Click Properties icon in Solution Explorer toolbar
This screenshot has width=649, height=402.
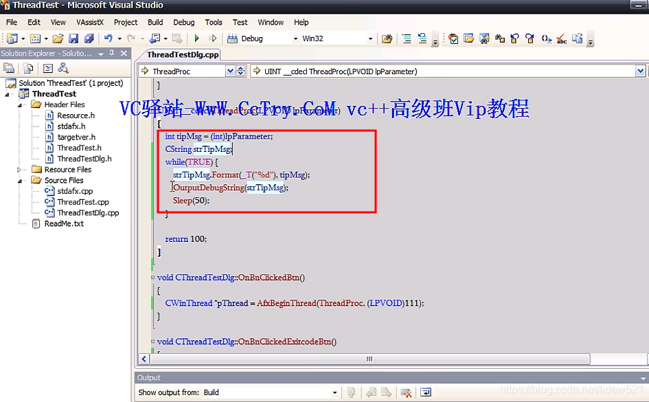(9, 68)
